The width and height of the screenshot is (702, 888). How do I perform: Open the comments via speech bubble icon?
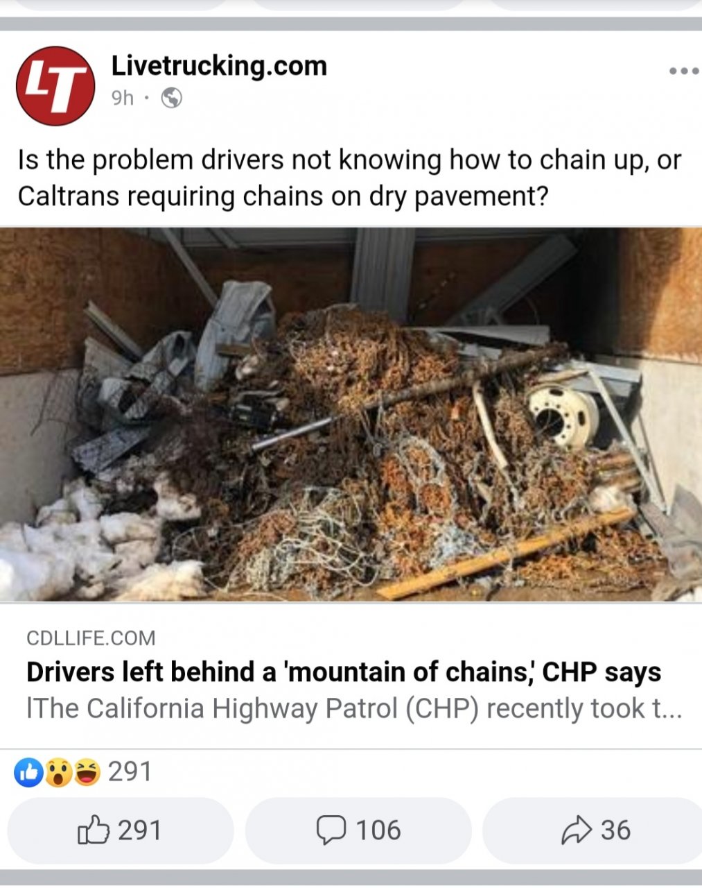click(331, 830)
